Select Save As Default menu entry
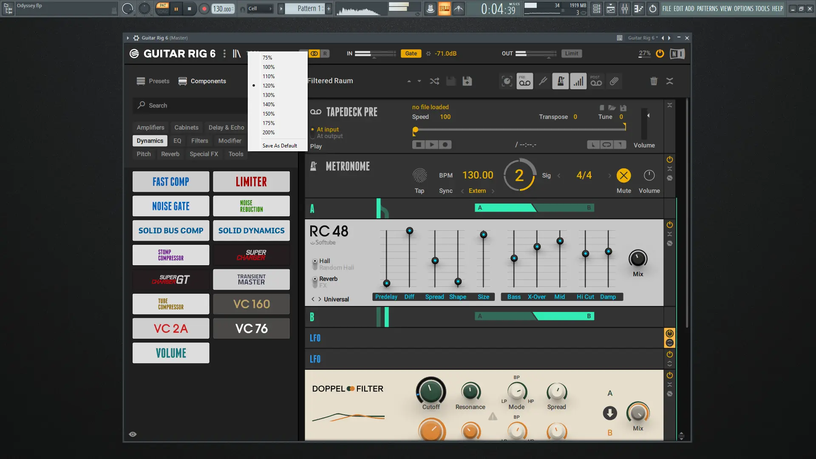The height and width of the screenshot is (459, 816). point(280,146)
